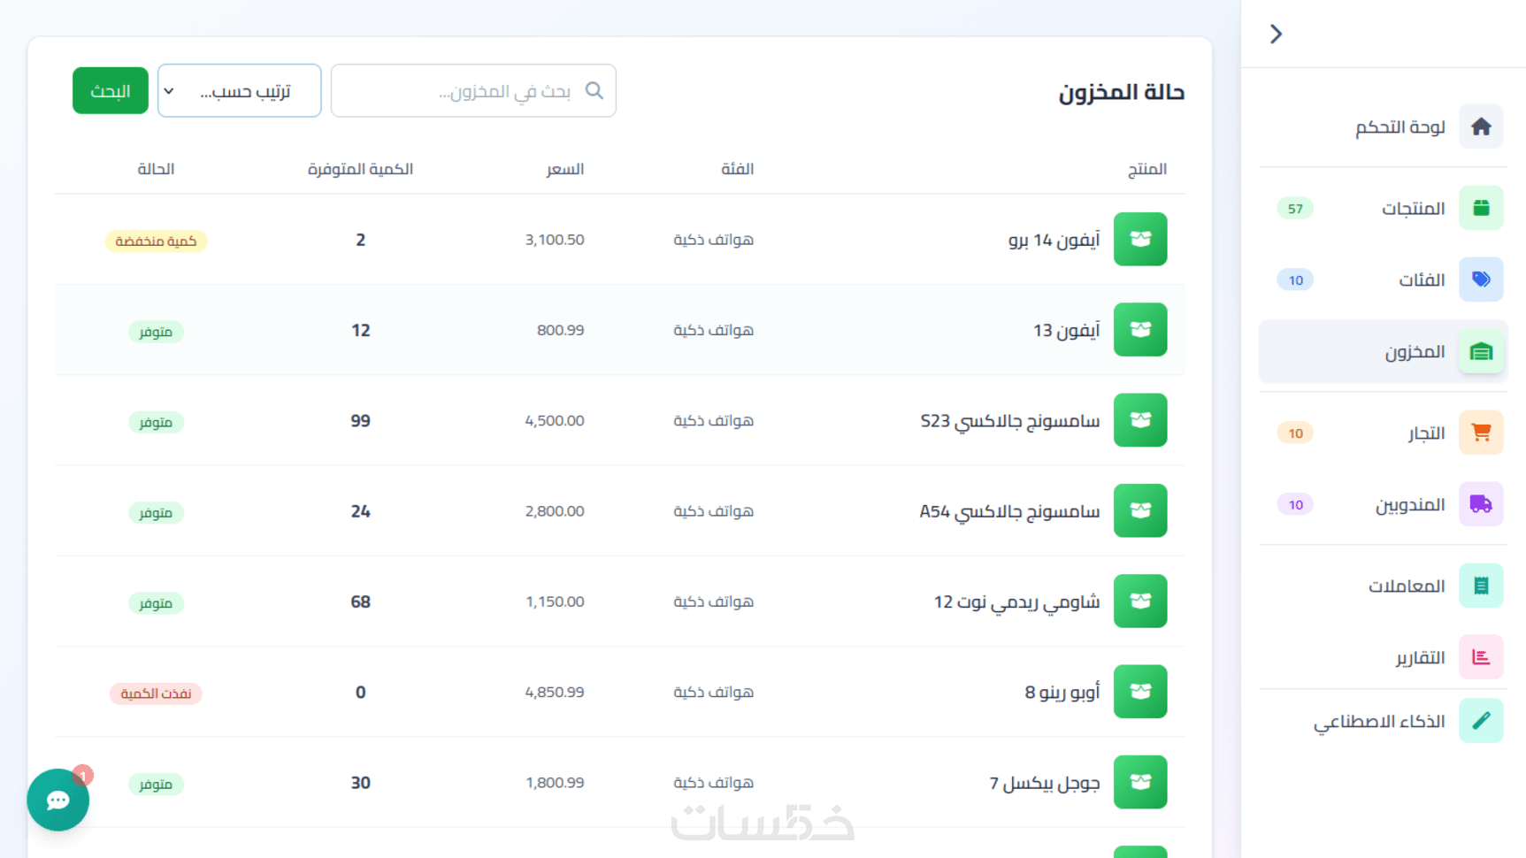Open the الفئات menu item
1526x858 pixels.
pos(1384,280)
